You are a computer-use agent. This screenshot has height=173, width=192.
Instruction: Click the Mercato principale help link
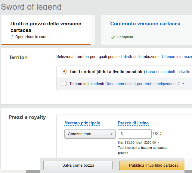(x=82, y=123)
